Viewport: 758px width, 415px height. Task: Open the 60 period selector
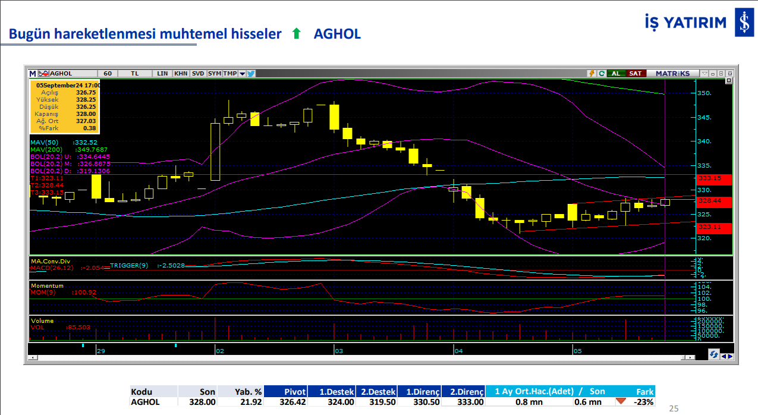[x=108, y=74]
